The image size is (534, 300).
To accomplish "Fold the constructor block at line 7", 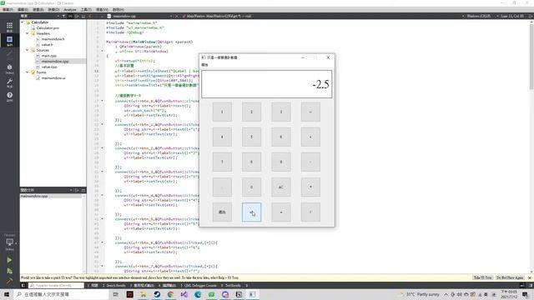I will click(102, 51).
